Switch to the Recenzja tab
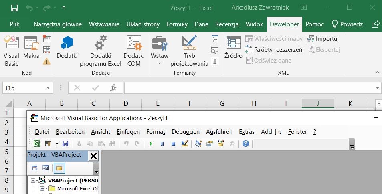 coord(227,24)
